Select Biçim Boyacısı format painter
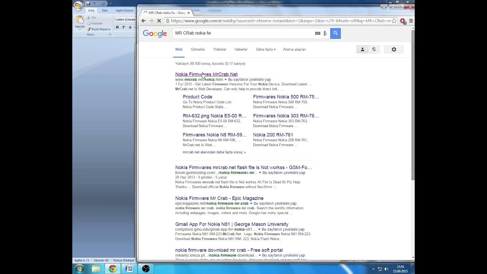This screenshot has width=487, height=274. pos(99,29)
